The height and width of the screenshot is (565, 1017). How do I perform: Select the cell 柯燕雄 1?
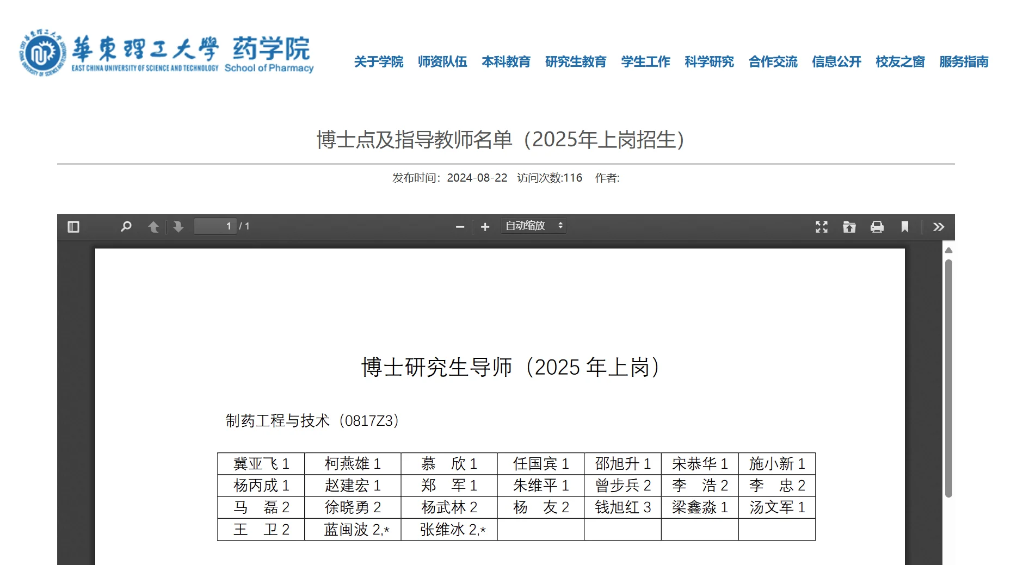pos(353,464)
